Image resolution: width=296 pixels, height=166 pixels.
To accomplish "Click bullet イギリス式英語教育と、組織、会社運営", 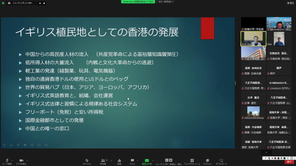I will [x=69, y=95].
